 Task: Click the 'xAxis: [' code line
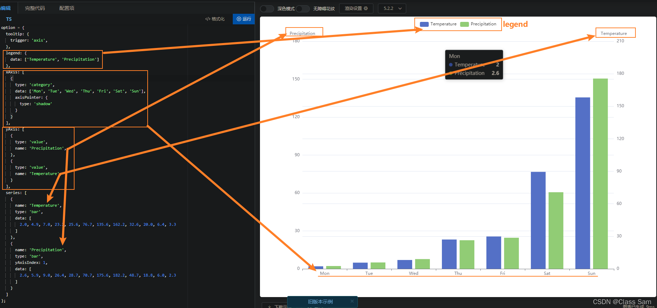click(15, 72)
